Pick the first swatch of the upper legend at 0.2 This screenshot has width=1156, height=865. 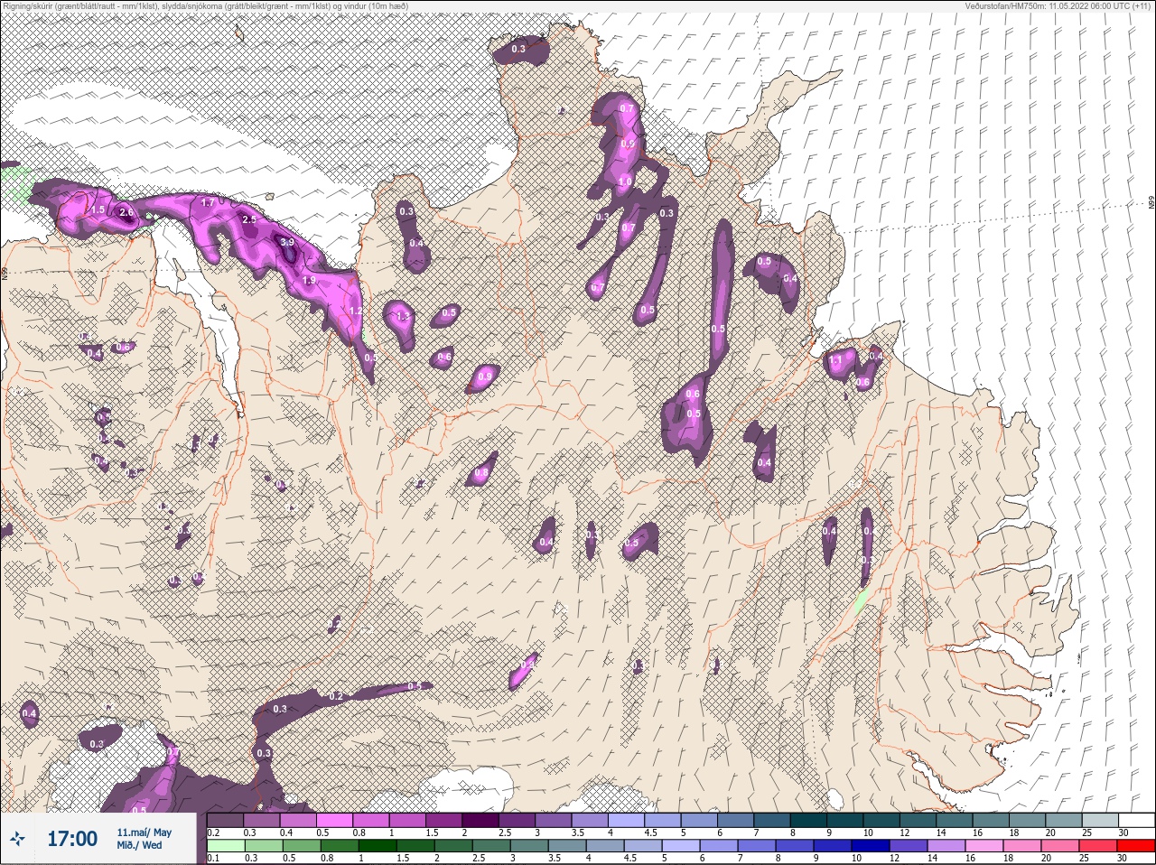tap(226, 820)
